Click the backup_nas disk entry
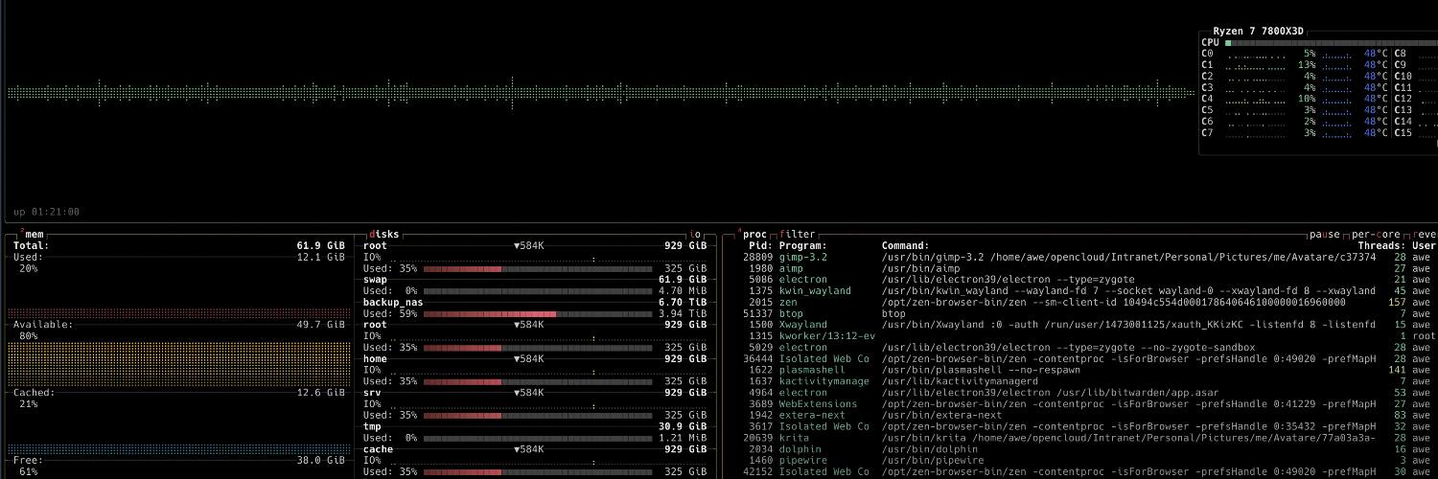1438x479 pixels. point(393,302)
